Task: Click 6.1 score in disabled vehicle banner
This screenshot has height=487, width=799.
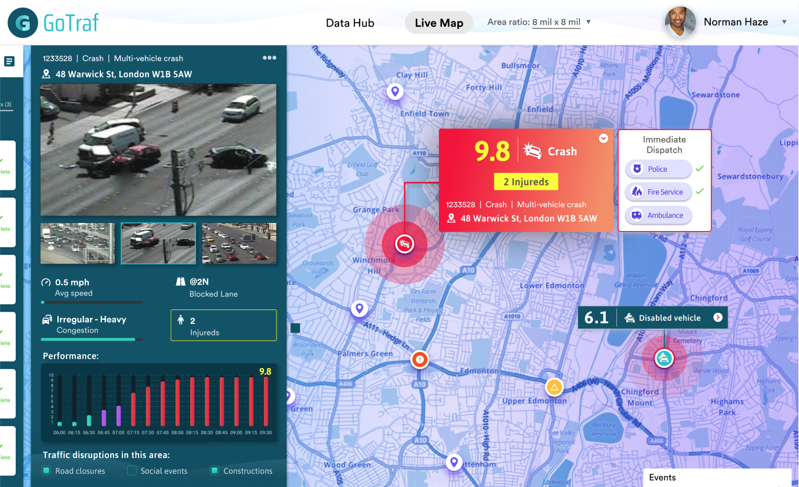Action: coord(597,318)
